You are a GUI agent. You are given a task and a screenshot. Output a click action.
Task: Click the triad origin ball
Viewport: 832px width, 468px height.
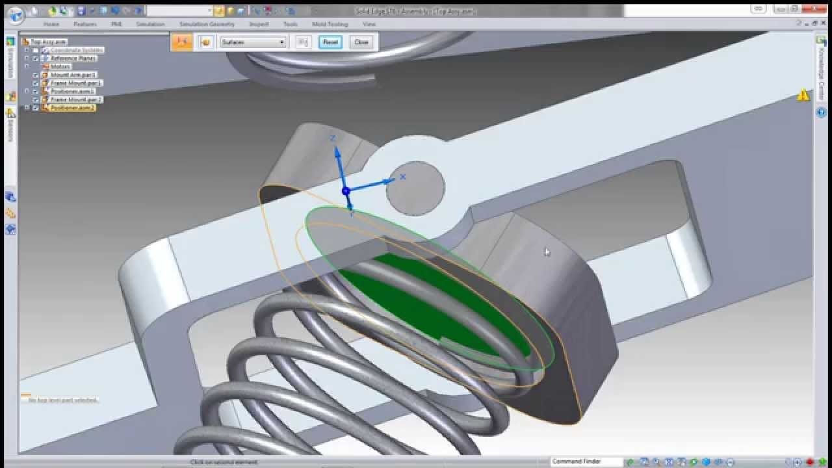click(x=346, y=191)
